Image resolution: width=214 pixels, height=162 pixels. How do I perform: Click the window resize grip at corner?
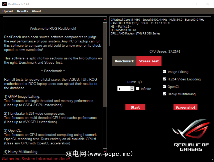(212, 160)
